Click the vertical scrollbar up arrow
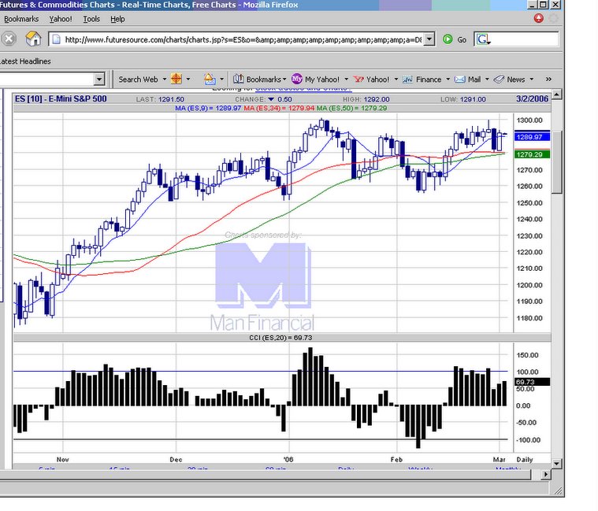Image resolution: width=598 pixels, height=511 pixels. [x=557, y=94]
